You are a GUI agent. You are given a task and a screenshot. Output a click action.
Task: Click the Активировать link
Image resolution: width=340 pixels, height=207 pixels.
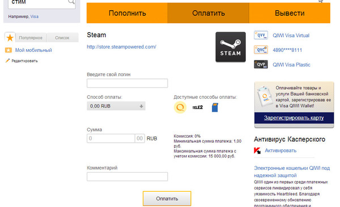280,151
